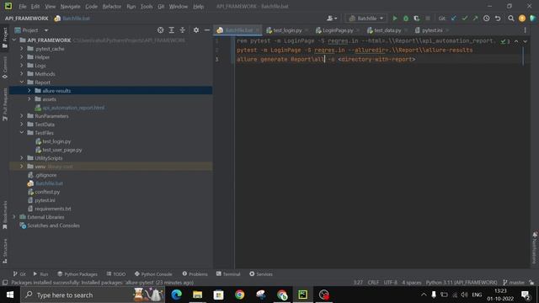Click the Windows taskbar search box
539x303 pixels.
[93, 295]
